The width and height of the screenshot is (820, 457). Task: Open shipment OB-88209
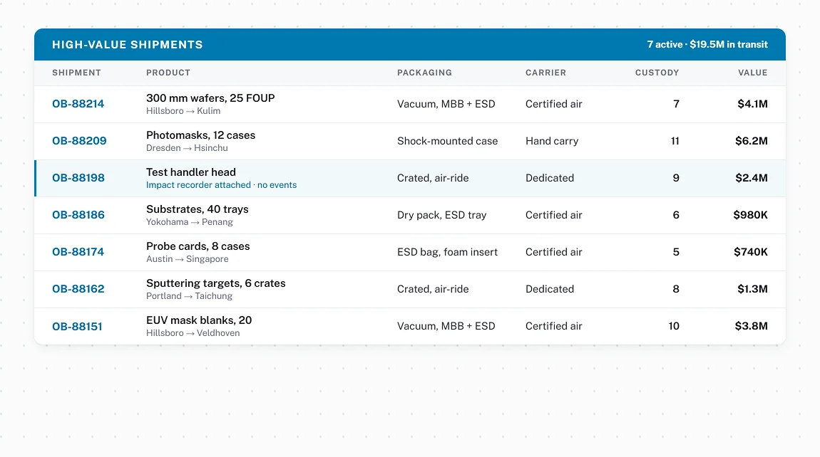[x=79, y=141]
